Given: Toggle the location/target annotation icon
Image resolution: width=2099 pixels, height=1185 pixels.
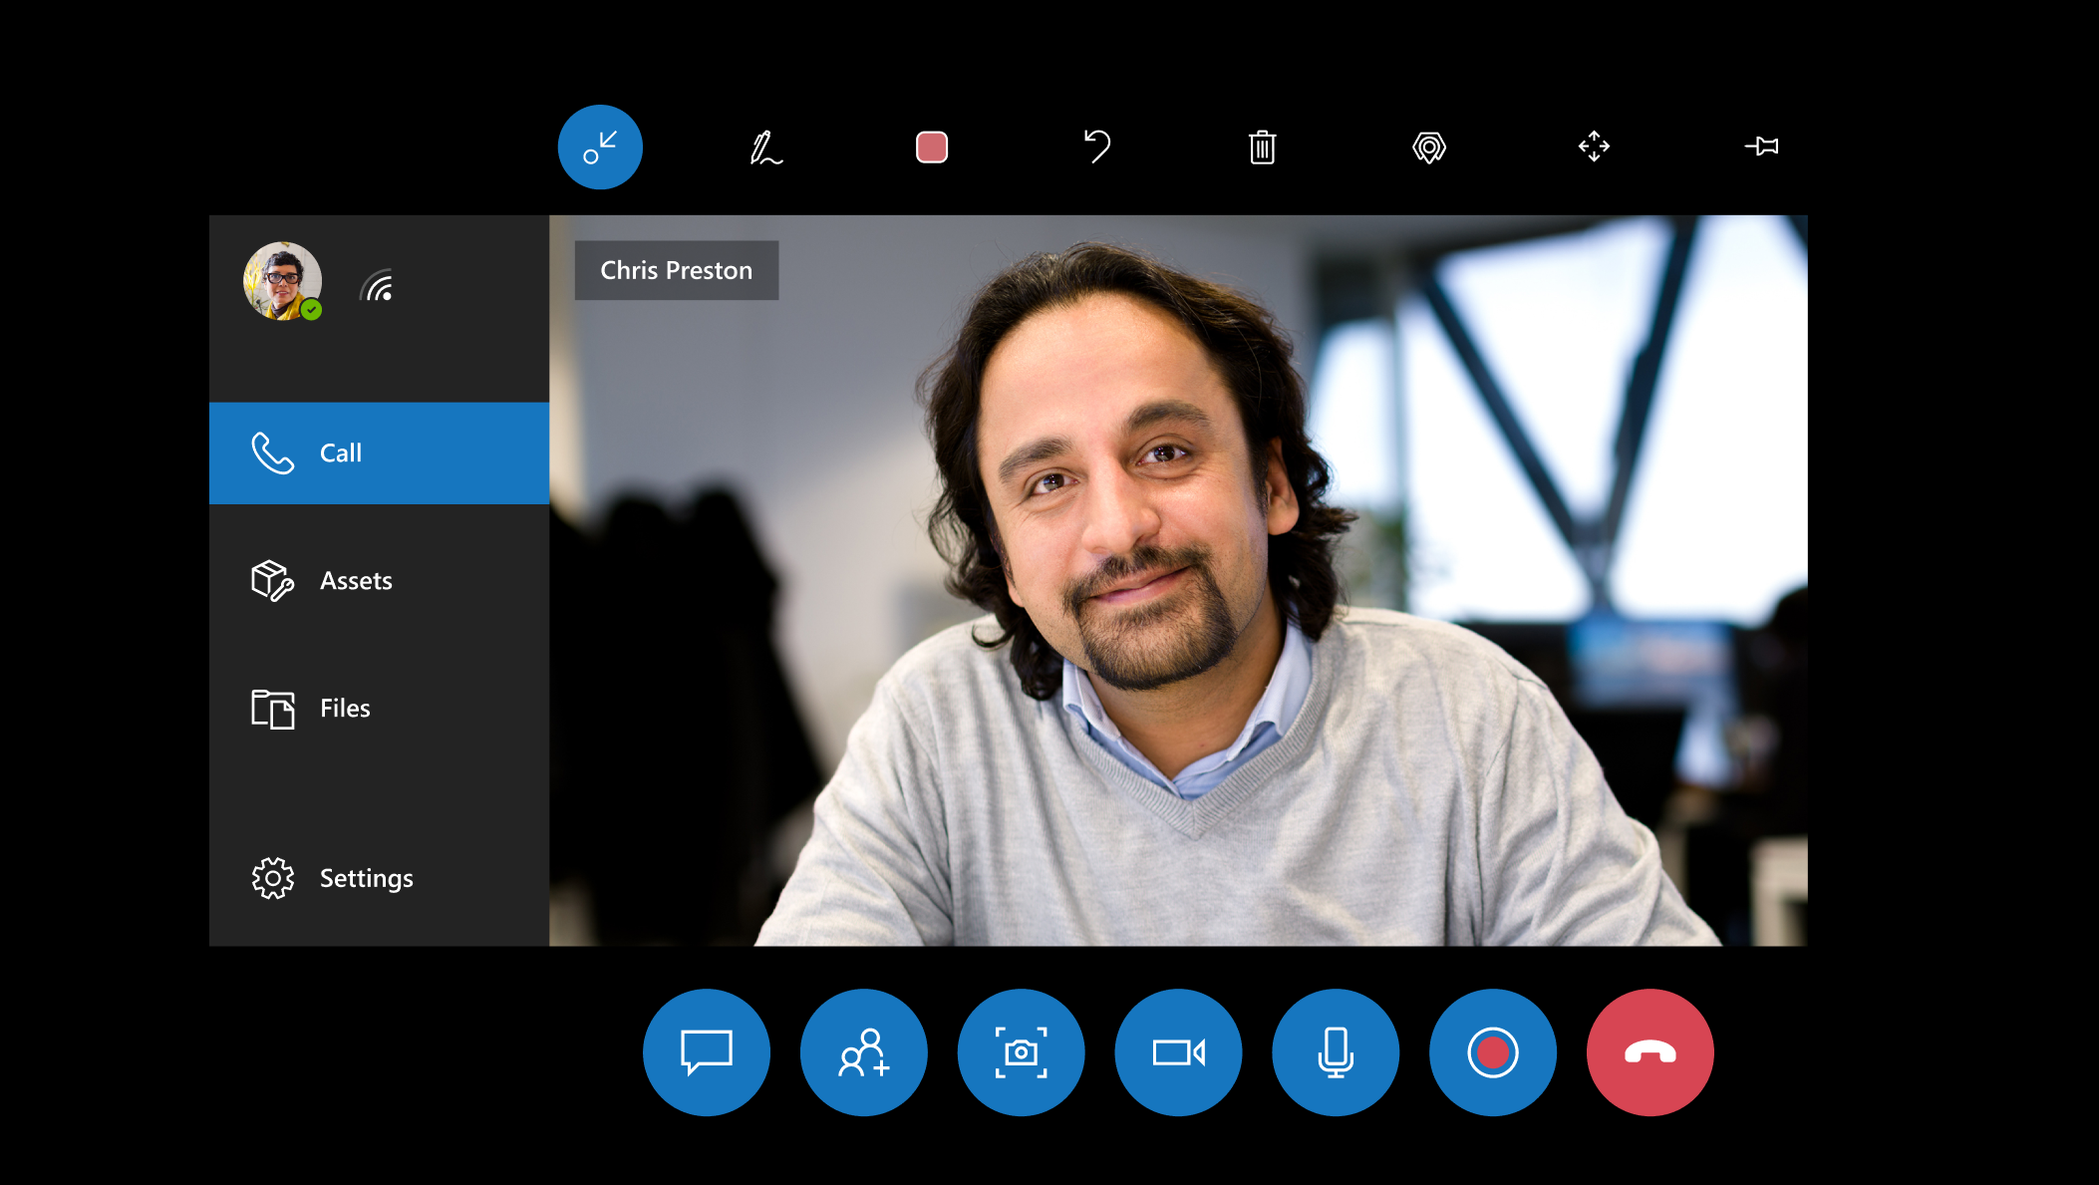Looking at the screenshot, I should pos(1428,148).
